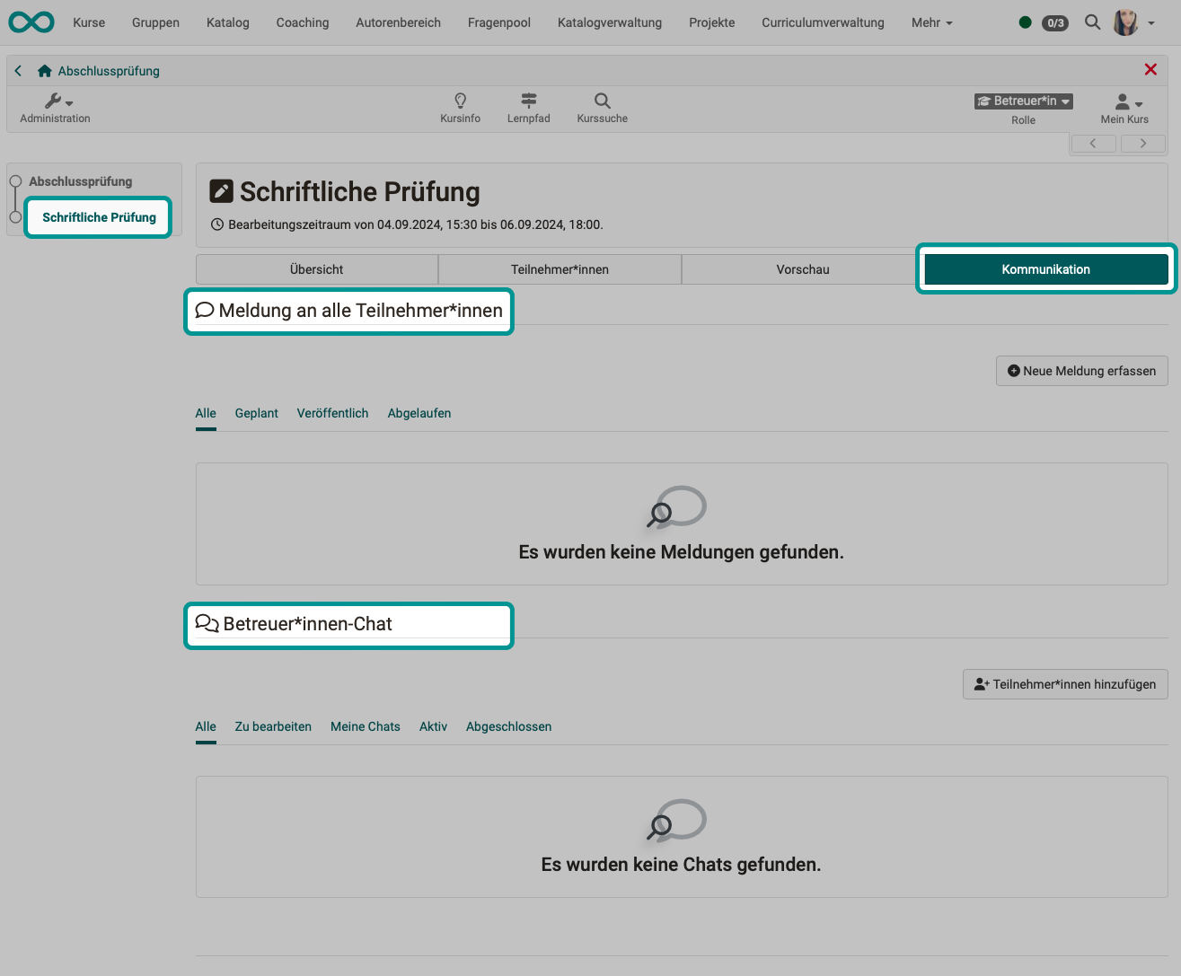
Task: Switch to the Teilnehmer*innen tab
Action: tap(560, 269)
